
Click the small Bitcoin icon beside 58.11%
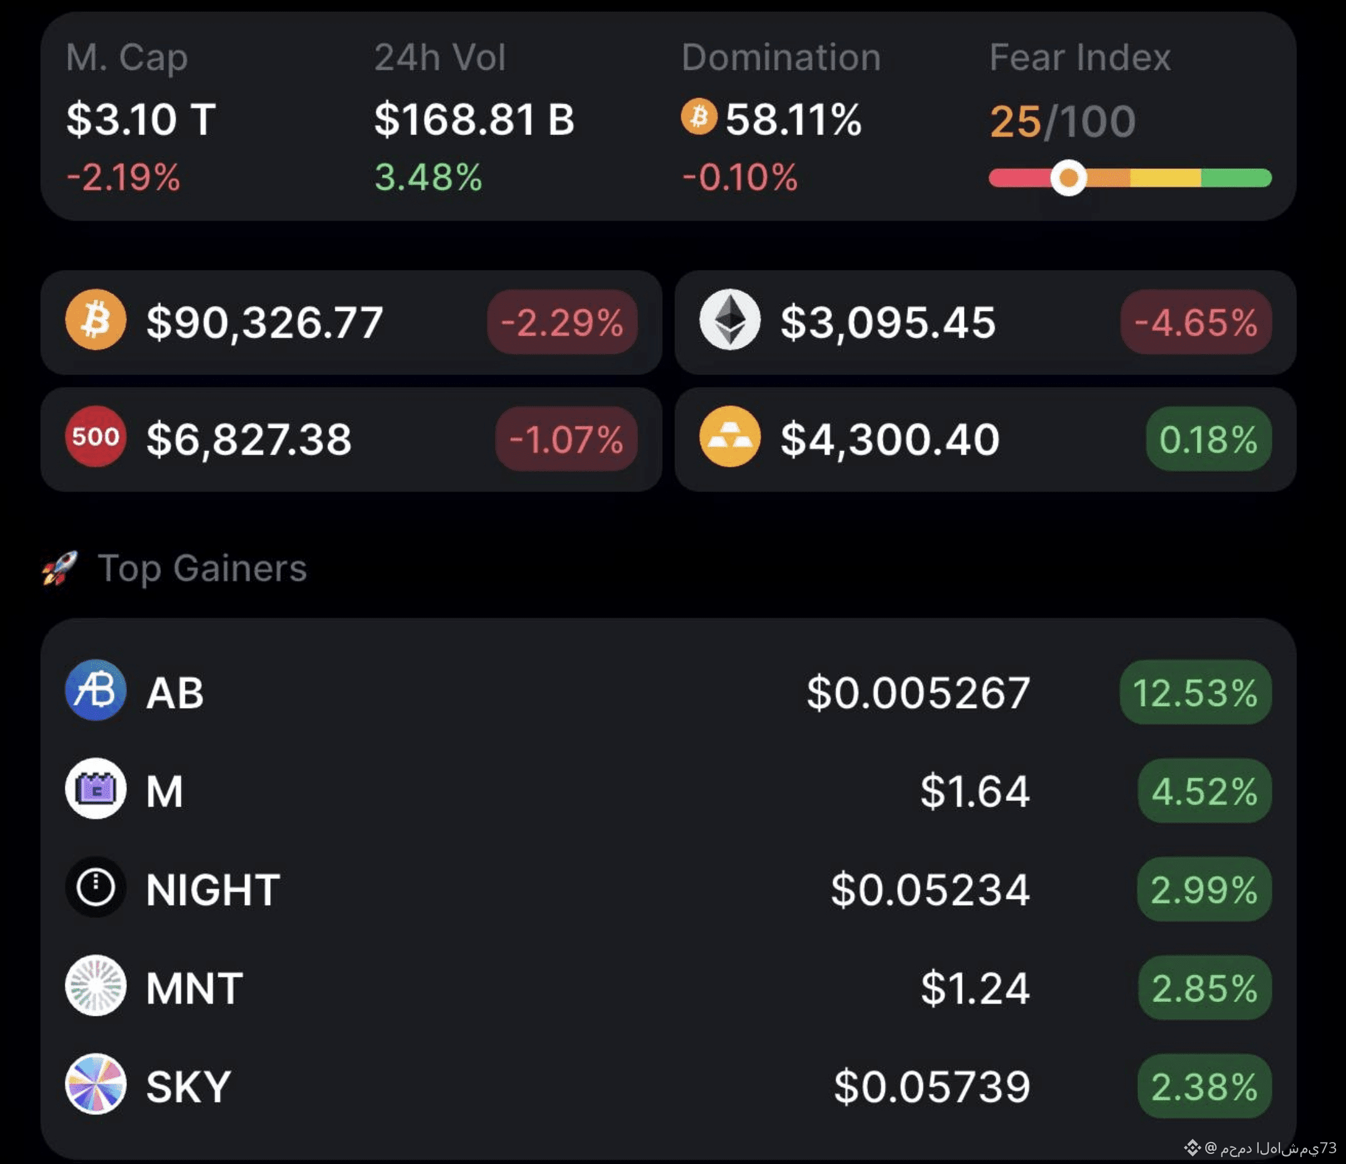point(699,117)
